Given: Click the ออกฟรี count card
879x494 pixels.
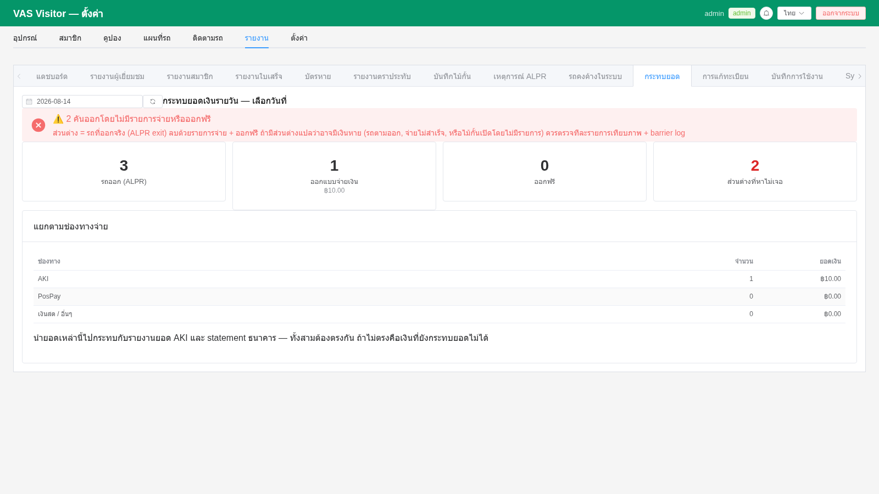Looking at the screenshot, I should [544, 172].
